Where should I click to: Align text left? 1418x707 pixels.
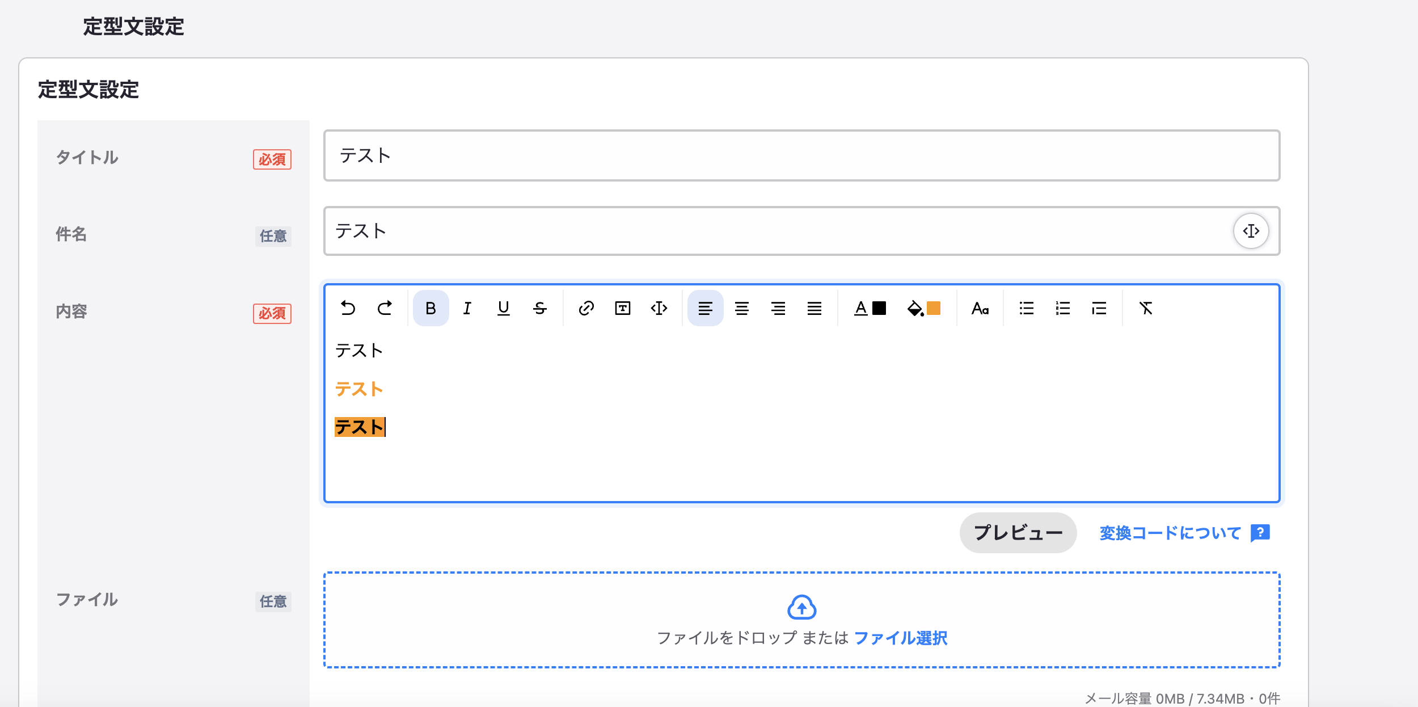pyautogui.click(x=706, y=308)
